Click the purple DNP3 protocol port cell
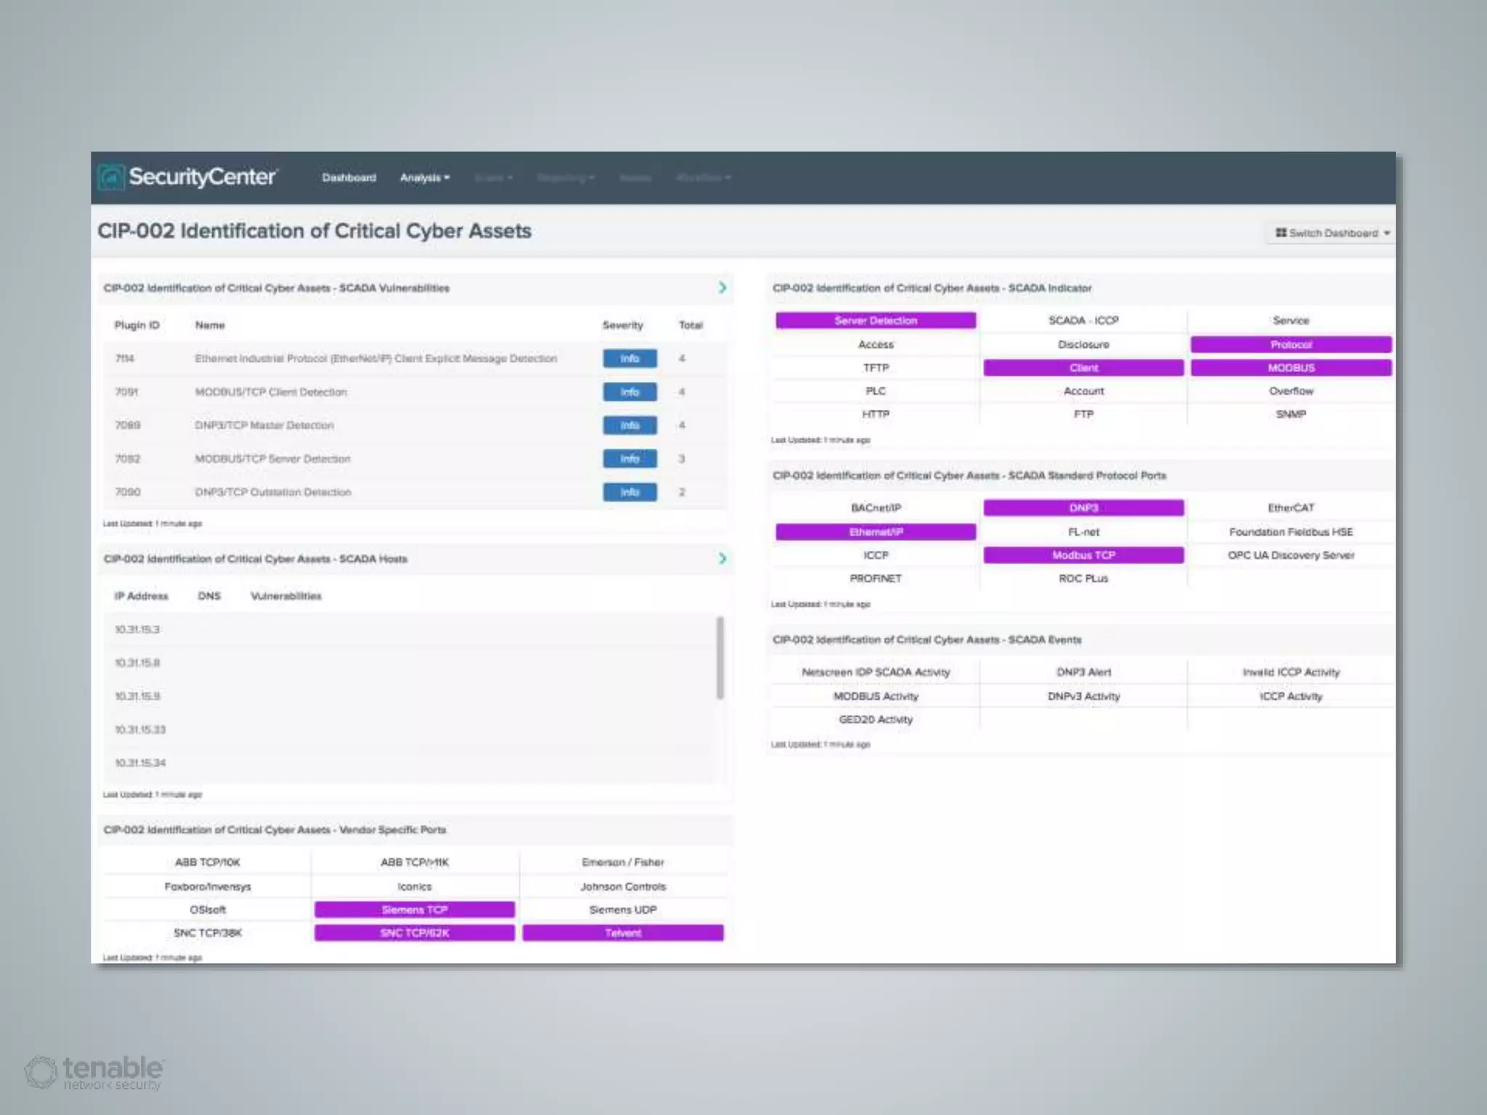 click(1083, 508)
